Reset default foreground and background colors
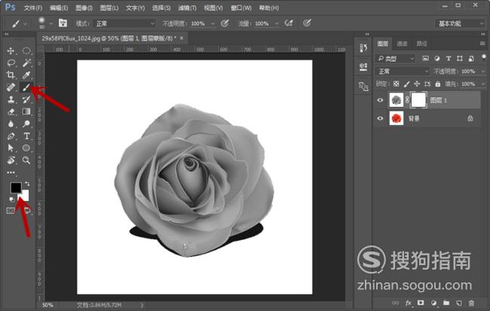This screenshot has width=490, height=311. (x=11, y=200)
